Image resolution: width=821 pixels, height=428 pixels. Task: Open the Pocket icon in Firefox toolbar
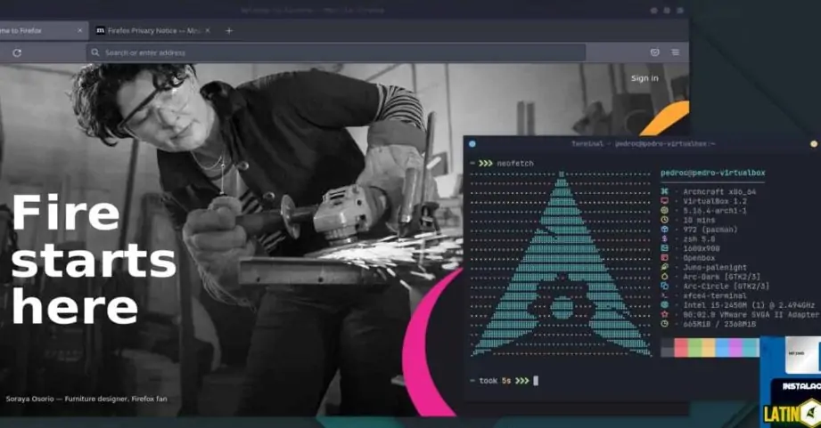[x=654, y=52]
